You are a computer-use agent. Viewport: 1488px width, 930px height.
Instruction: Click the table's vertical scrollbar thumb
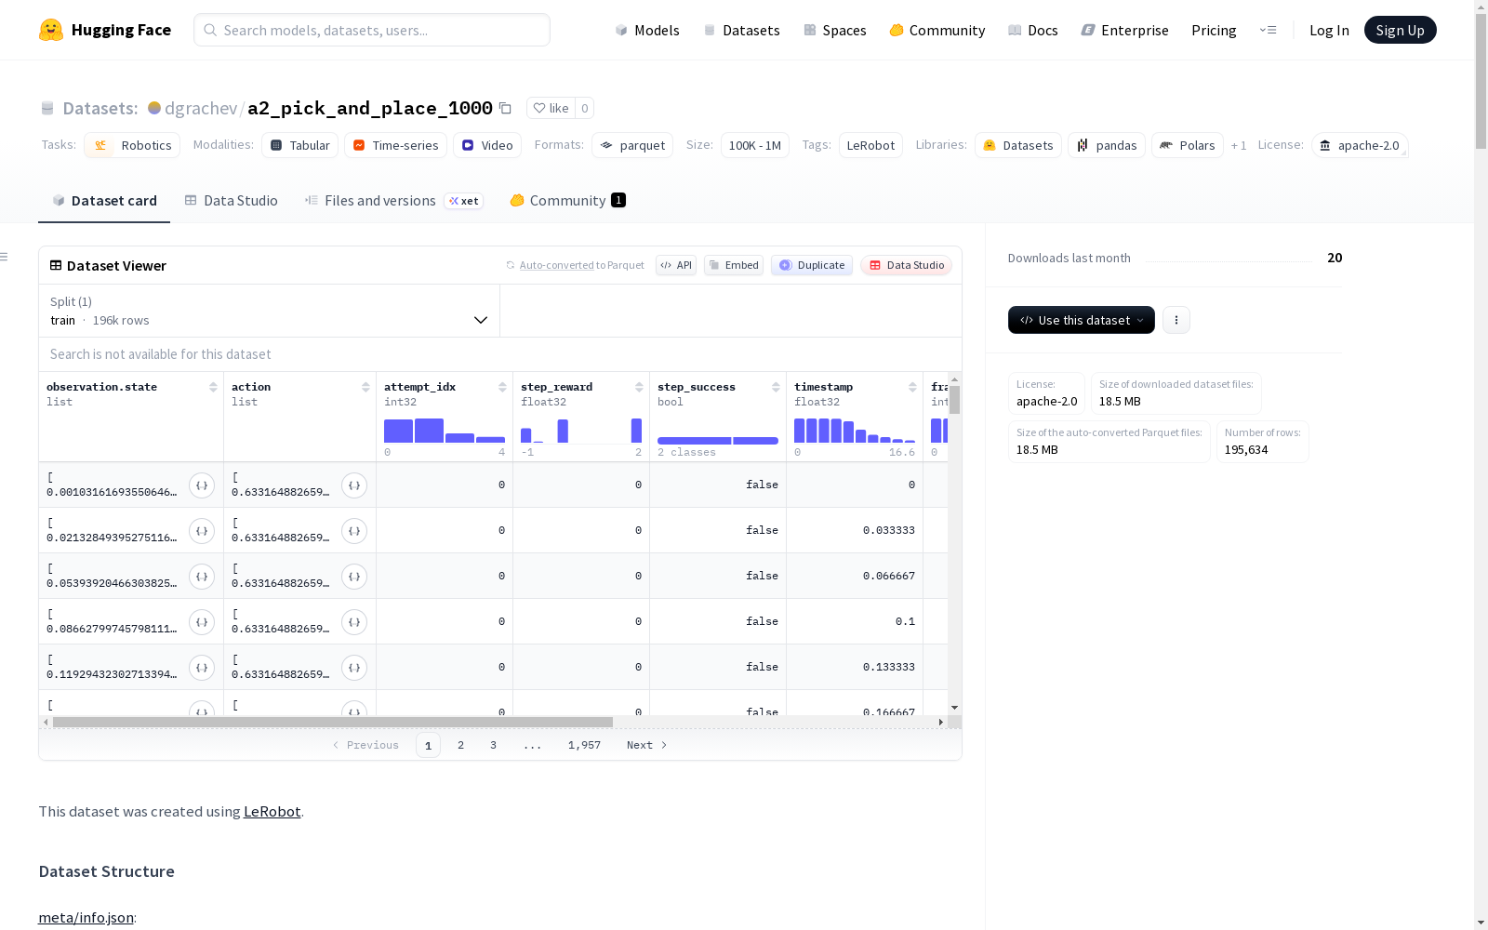point(954,400)
